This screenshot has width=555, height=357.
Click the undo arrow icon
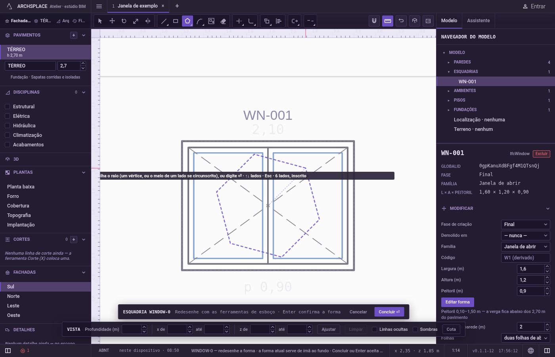[401, 21]
